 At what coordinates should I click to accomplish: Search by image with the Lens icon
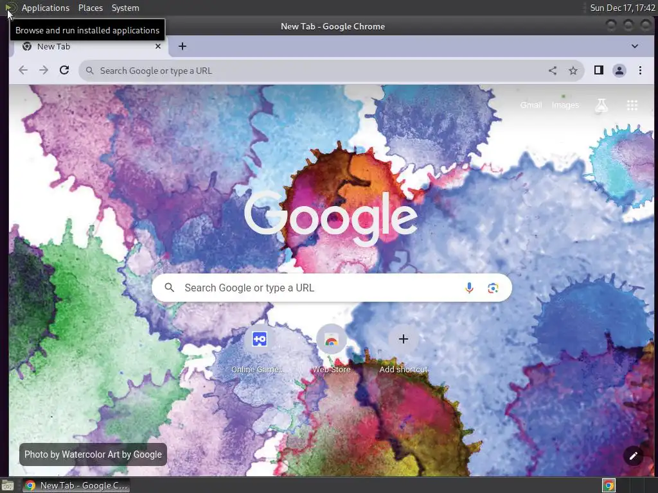(x=493, y=288)
